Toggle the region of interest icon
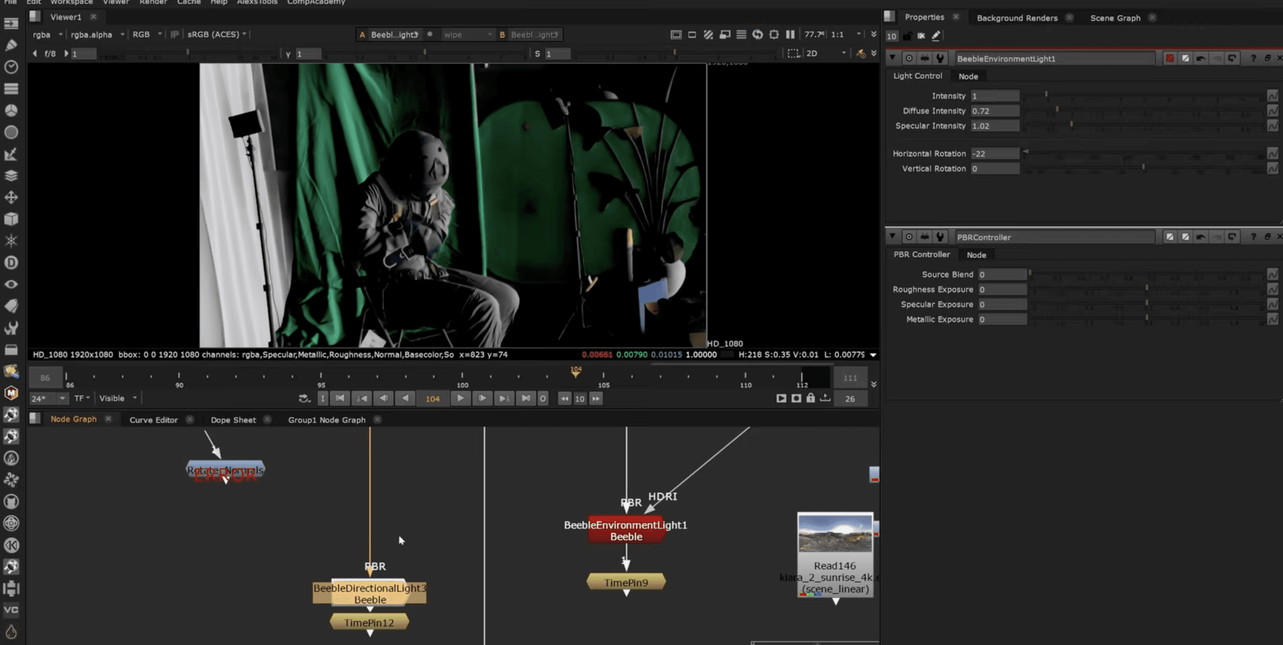This screenshot has height=645, width=1283. pyautogui.click(x=793, y=53)
